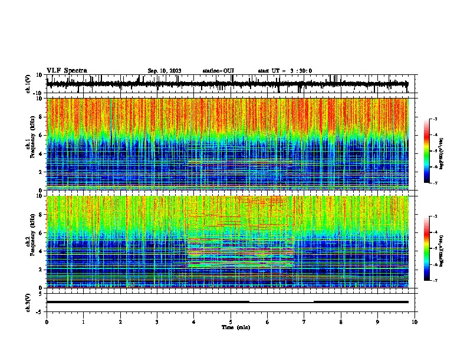This screenshot has height=361, width=467.
Task: Click the ch.1 color bar log(PSD) unit label
Action: [442, 154]
